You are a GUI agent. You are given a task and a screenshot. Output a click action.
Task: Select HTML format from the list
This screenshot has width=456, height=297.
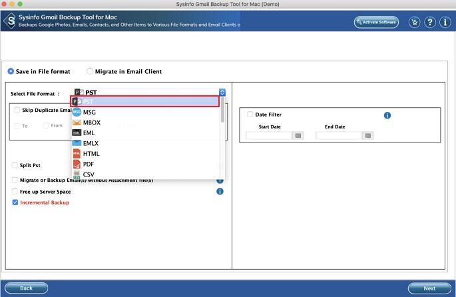point(91,154)
